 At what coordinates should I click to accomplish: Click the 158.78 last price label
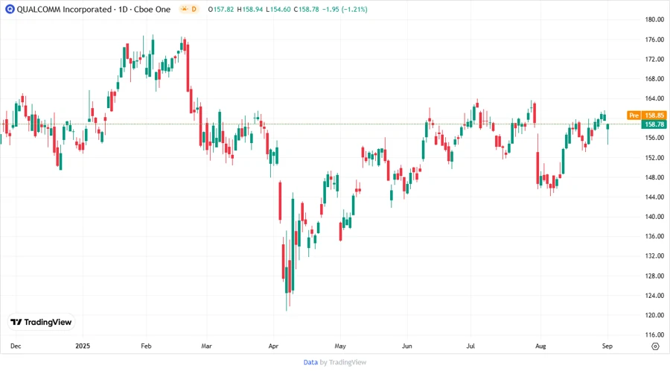654,124
